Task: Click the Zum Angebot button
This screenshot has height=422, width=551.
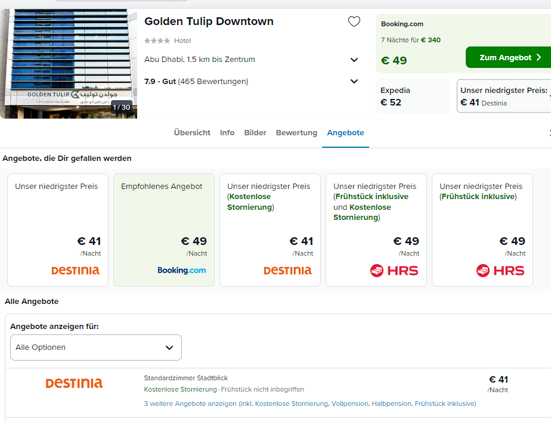Action: [509, 57]
